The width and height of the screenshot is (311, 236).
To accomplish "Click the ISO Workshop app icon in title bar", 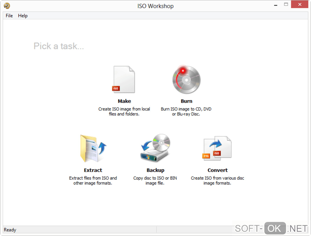I will click(x=7, y=6).
